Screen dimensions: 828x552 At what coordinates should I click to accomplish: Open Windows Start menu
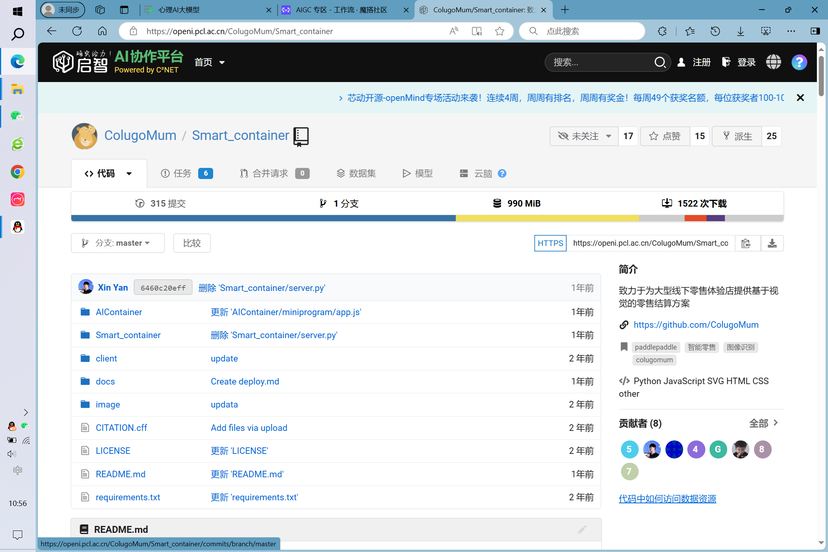click(x=18, y=11)
